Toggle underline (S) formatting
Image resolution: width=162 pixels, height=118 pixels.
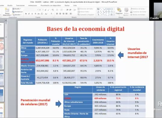pos(32,14)
